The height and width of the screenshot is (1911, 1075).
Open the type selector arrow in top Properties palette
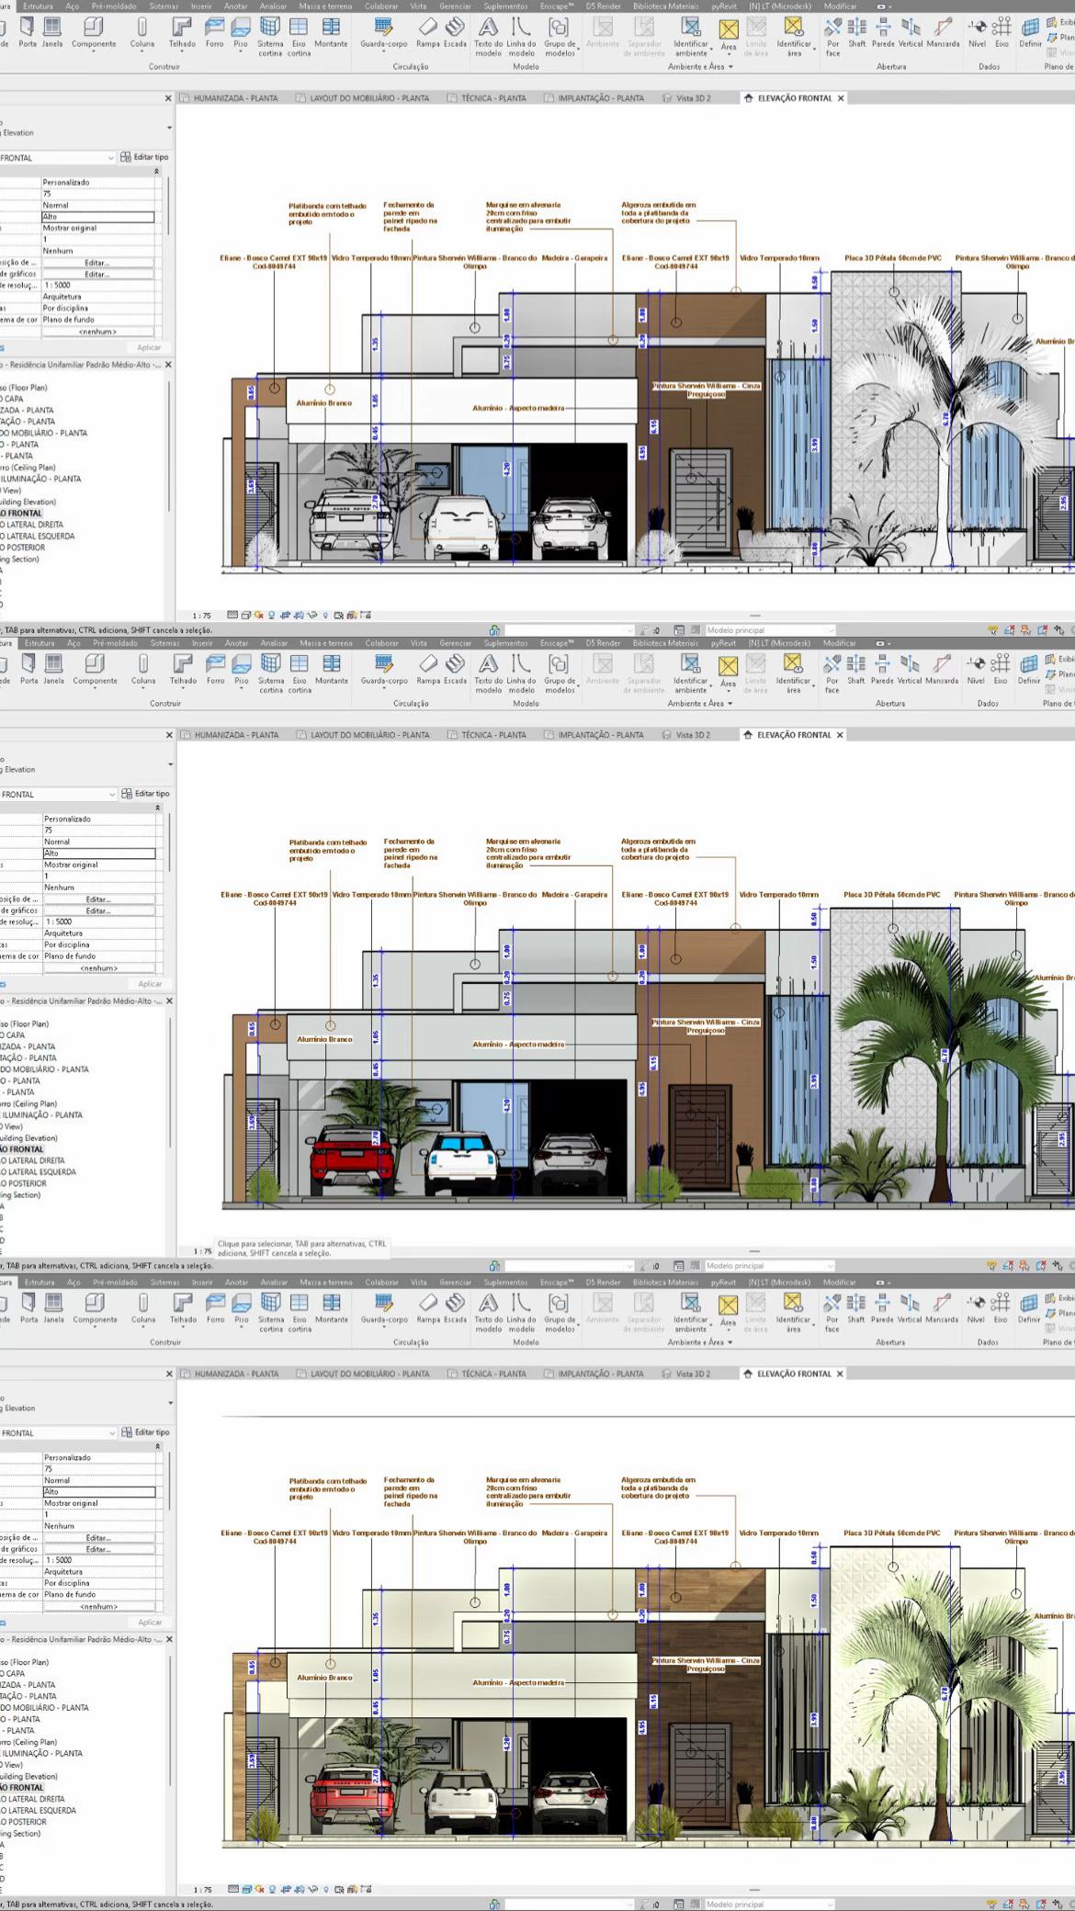(x=170, y=128)
